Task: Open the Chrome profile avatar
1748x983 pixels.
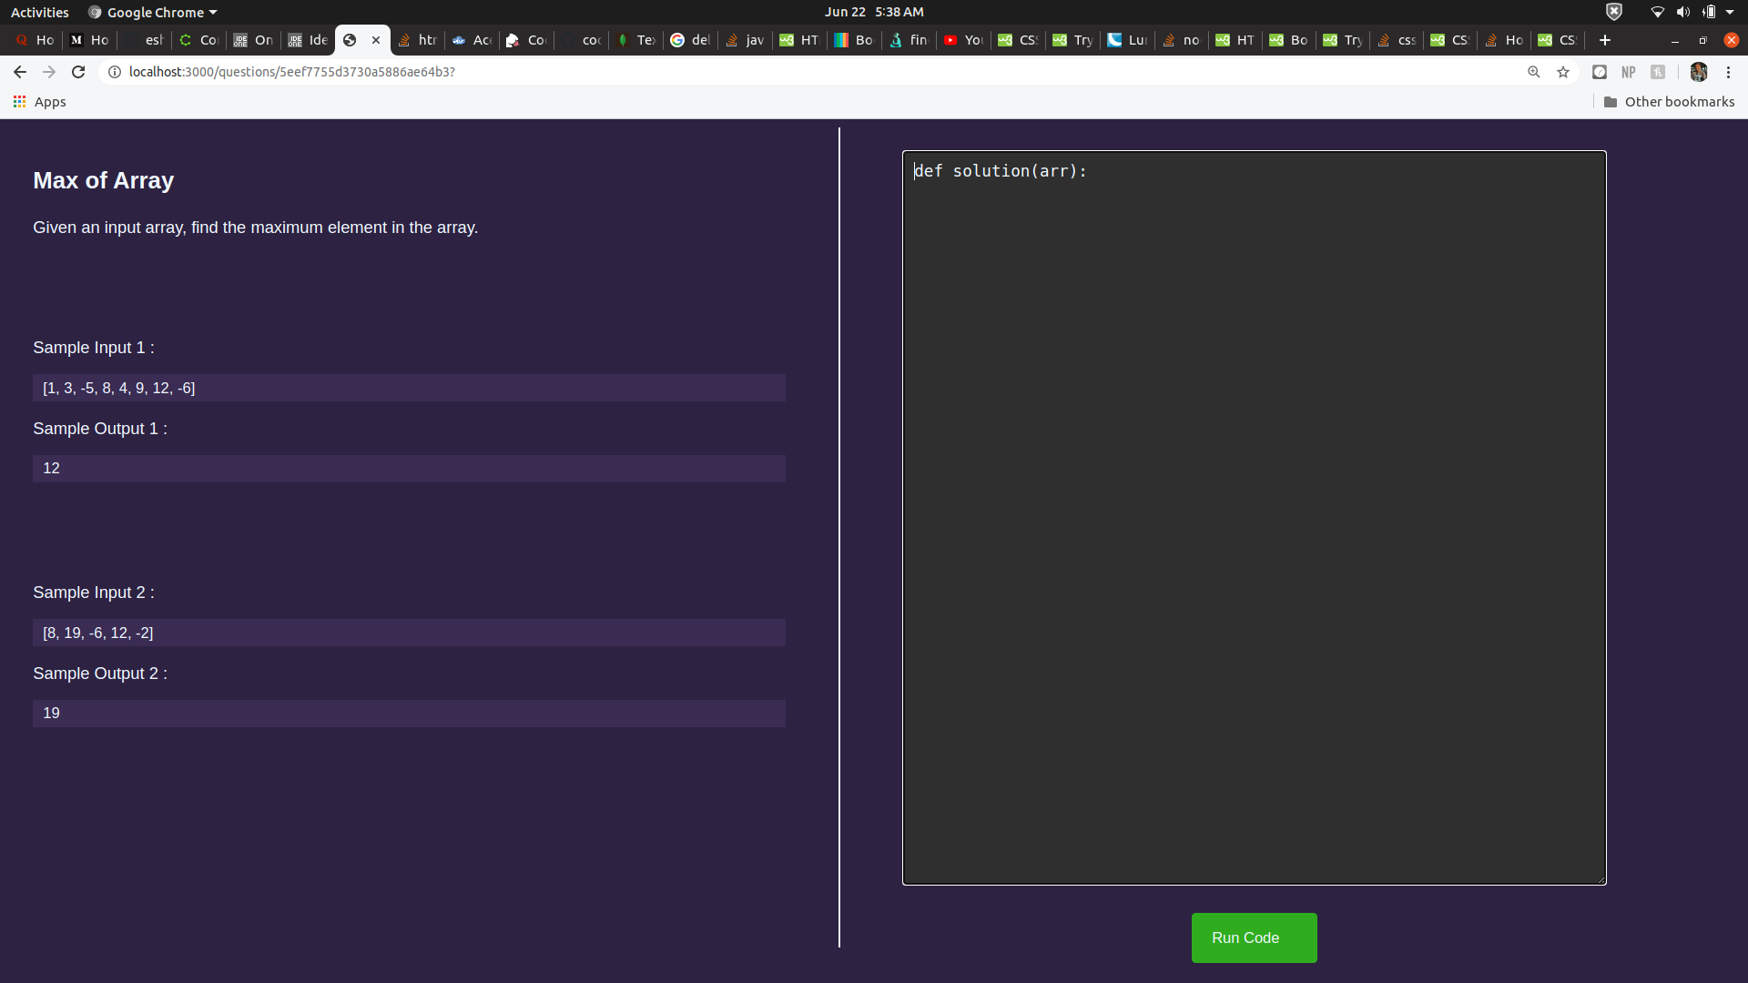Action: pos(1699,72)
